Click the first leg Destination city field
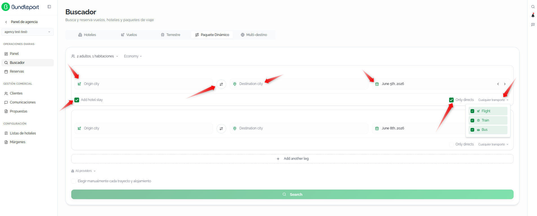 [x=299, y=84]
